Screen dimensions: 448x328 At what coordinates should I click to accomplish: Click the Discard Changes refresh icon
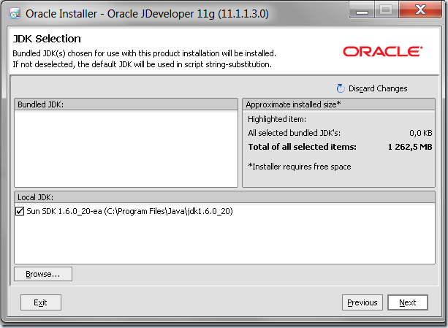tap(341, 88)
